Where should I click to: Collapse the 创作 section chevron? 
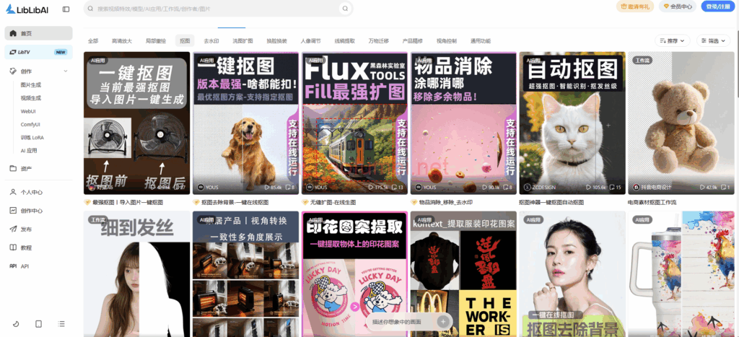(x=66, y=71)
